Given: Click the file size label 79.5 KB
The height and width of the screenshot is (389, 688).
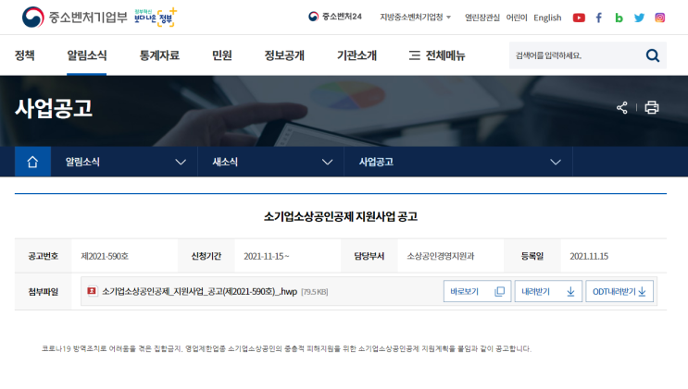Looking at the screenshot, I should click(315, 292).
